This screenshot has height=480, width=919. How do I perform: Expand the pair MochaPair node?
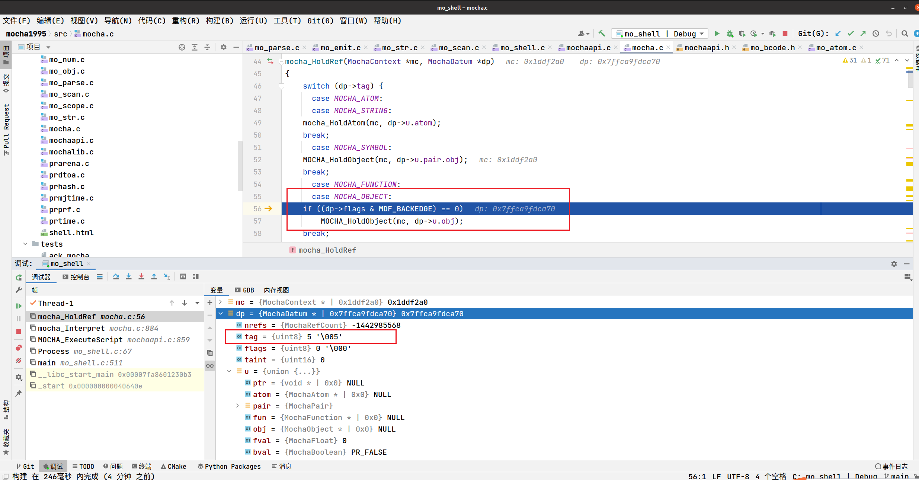(237, 406)
